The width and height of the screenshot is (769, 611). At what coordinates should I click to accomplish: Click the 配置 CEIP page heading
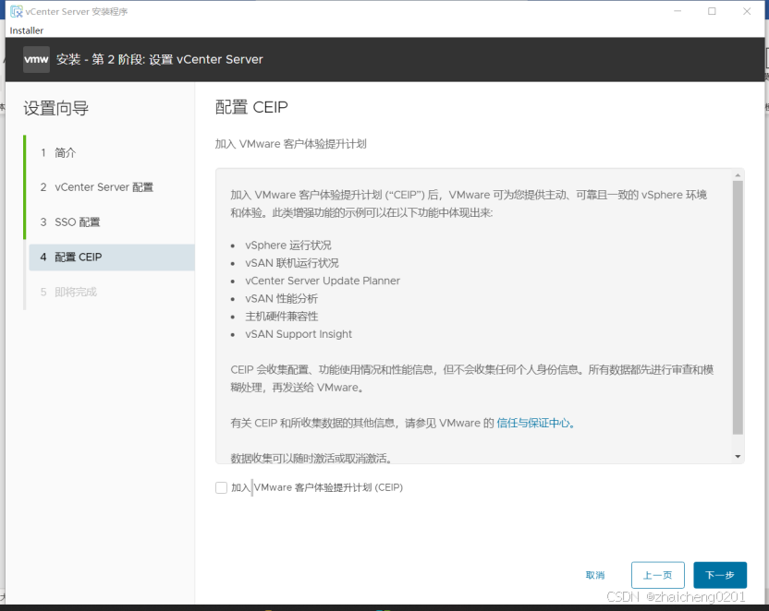pos(251,107)
